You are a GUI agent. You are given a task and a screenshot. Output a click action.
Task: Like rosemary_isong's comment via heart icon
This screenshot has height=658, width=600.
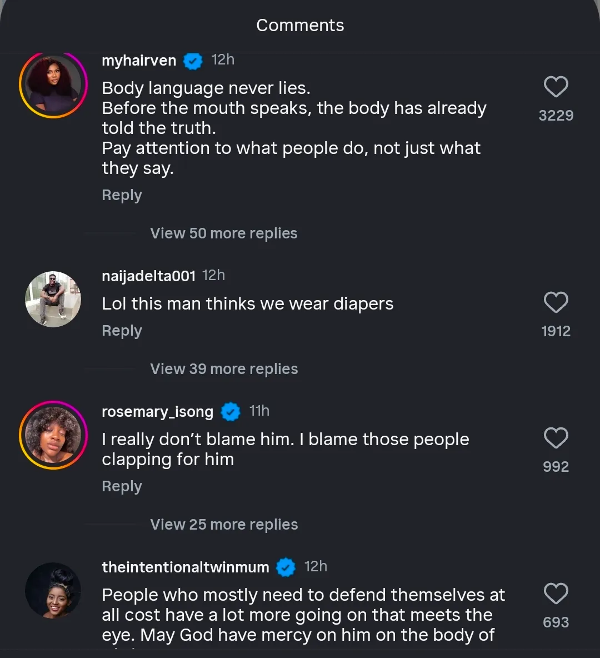(x=556, y=438)
